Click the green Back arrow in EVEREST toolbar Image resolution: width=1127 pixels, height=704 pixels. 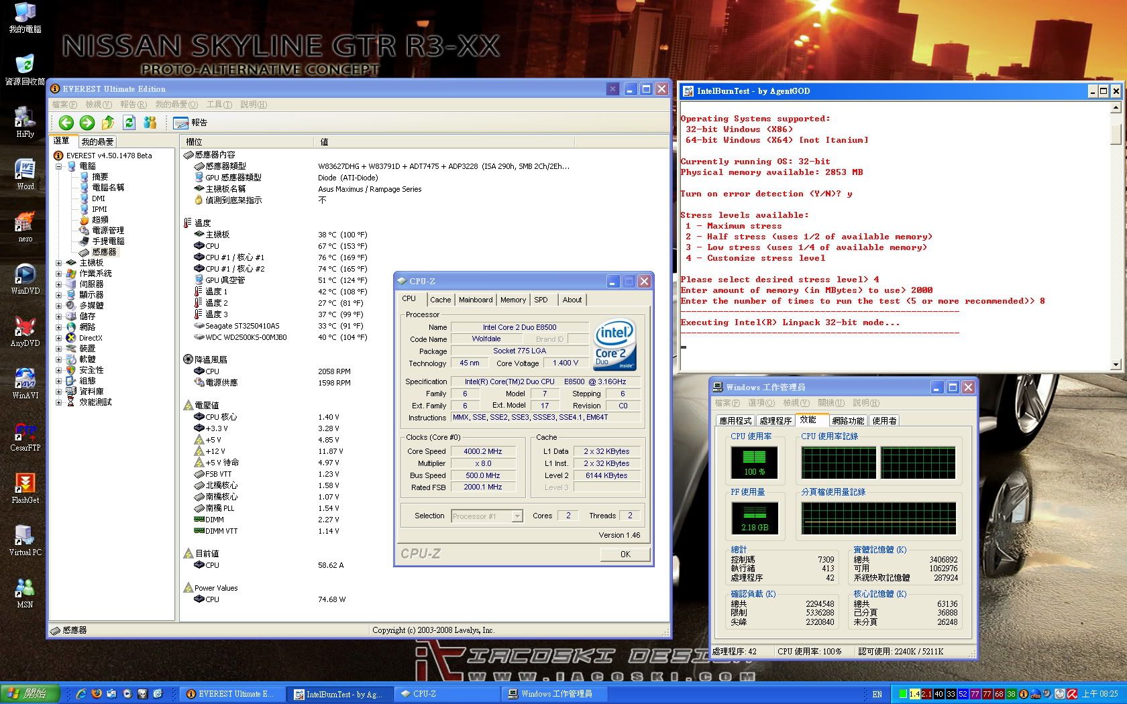coord(66,123)
